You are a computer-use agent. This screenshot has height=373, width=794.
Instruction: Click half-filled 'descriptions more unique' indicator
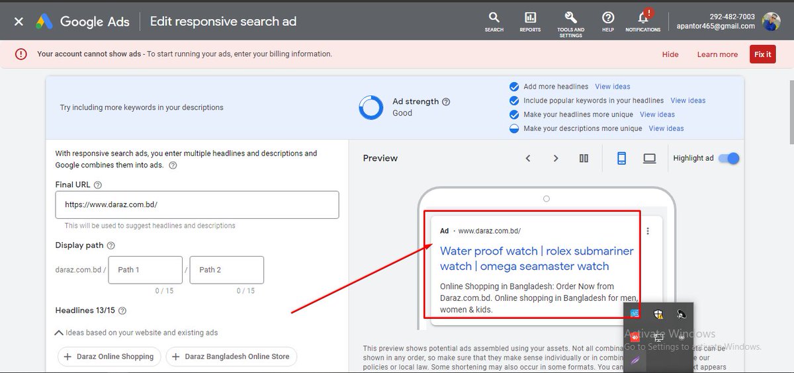pyautogui.click(x=514, y=128)
